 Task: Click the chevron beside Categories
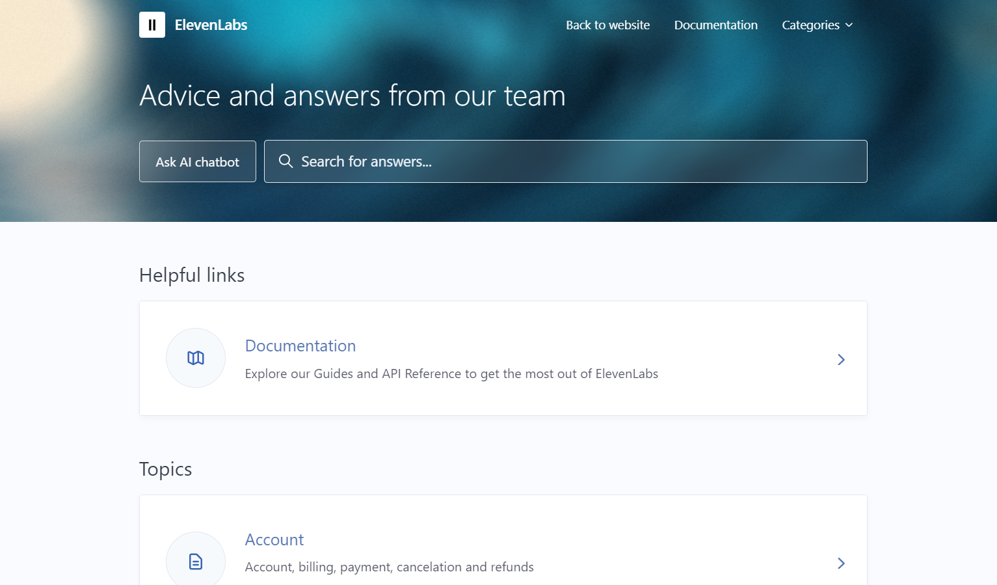(849, 25)
